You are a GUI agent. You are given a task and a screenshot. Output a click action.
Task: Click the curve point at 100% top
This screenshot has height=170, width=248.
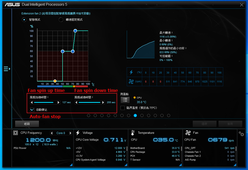(x=75, y=31)
